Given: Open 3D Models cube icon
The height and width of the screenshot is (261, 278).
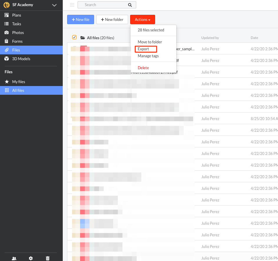Looking at the screenshot, I should click(7, 59).
